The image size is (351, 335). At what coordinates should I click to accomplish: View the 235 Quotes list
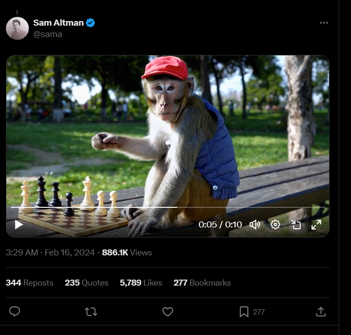click(x=87, y=283)
